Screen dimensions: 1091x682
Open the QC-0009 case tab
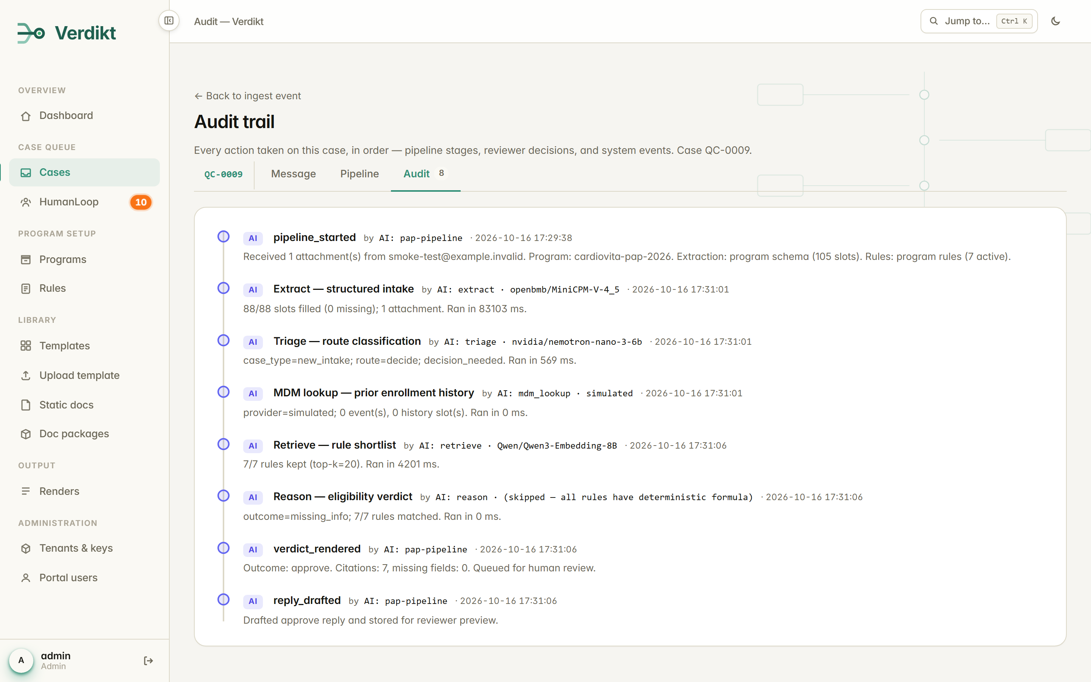click(224, 174)
